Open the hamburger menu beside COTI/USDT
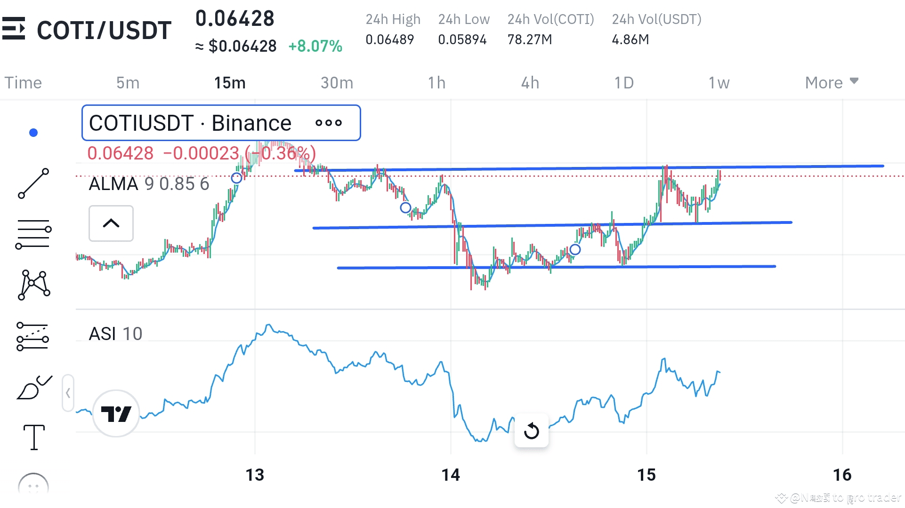Screen dimensions: 905x508 pyautogui.click(x=13, y=29)
